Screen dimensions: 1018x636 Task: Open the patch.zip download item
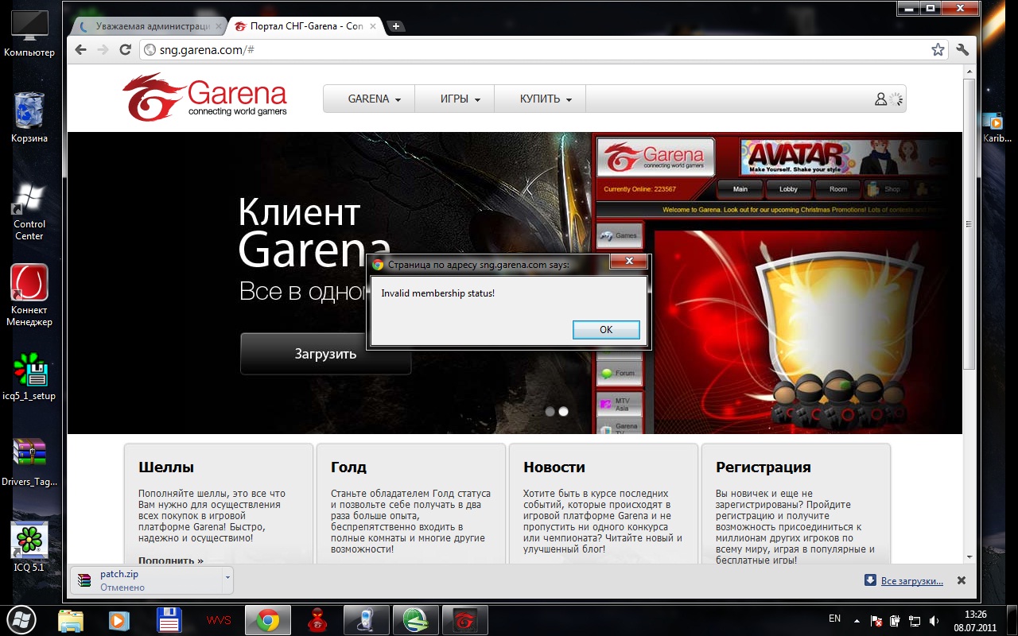146,580
